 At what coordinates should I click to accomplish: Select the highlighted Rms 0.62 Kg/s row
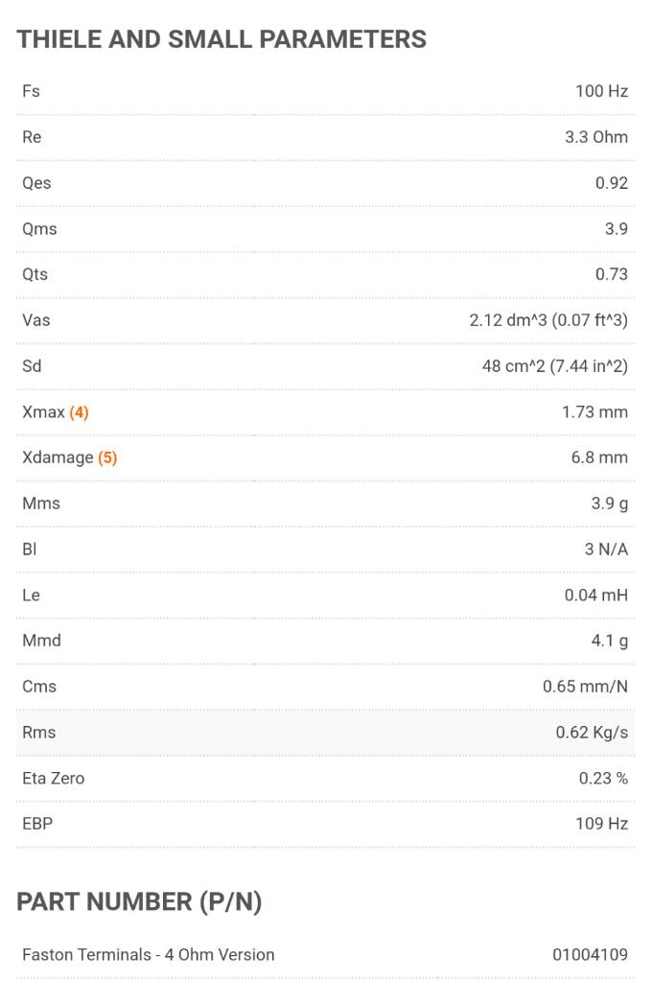click(325, 732)
